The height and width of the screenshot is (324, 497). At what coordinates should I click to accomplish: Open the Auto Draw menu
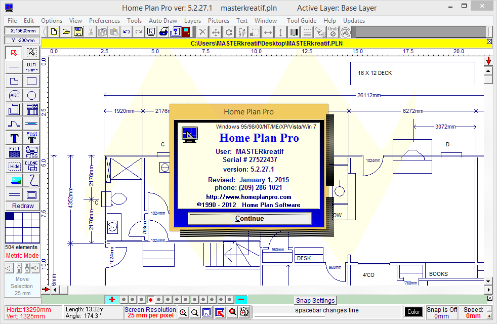tap(163, 21)
